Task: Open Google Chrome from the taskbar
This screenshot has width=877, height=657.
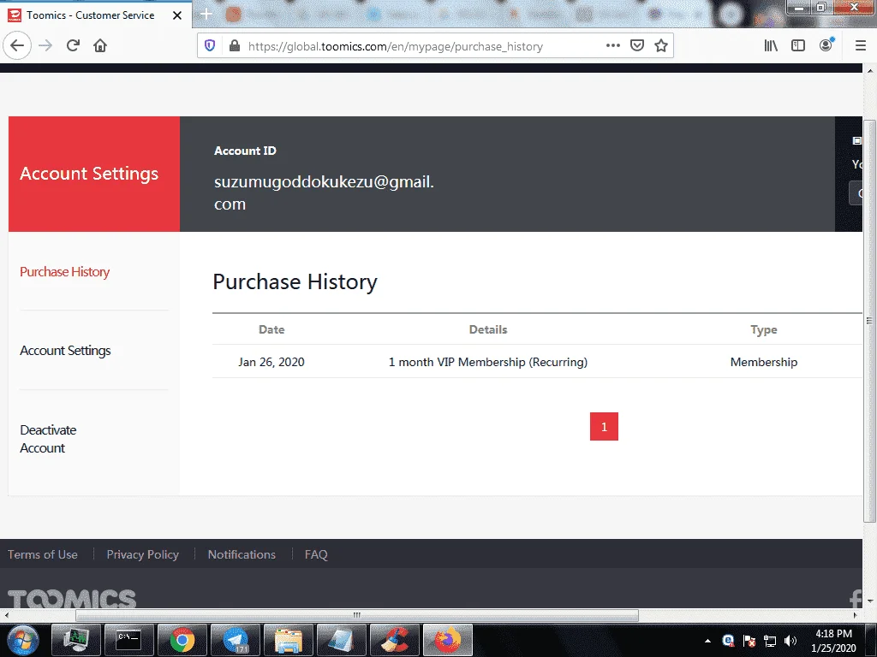Action: pyautogui.click(x=182, y=640)
